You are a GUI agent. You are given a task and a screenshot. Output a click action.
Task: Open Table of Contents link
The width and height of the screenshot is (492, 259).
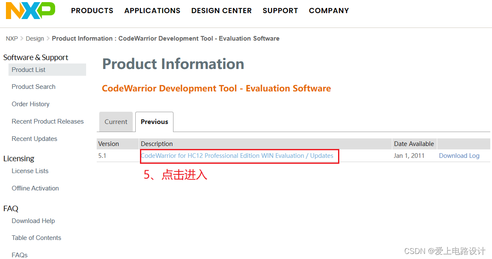tap(36, 238)
